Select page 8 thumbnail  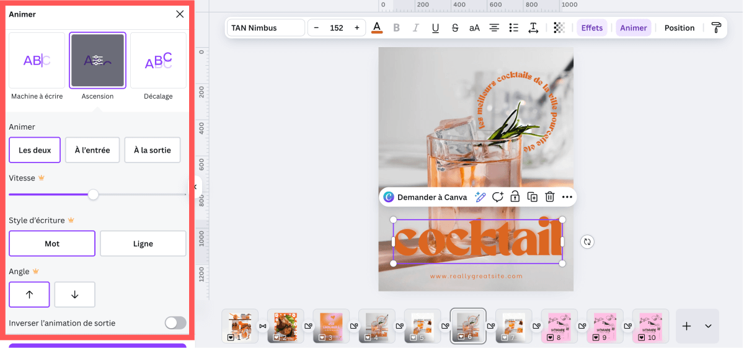click(x=560, y=326)
